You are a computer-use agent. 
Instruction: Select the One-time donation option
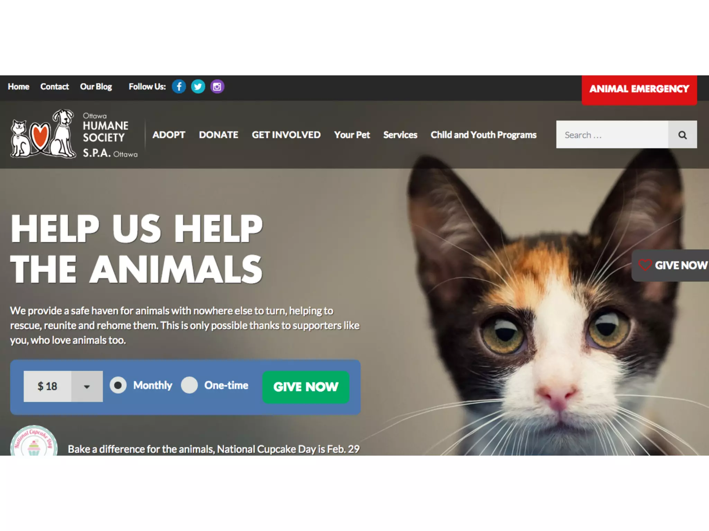coord(189,385)
